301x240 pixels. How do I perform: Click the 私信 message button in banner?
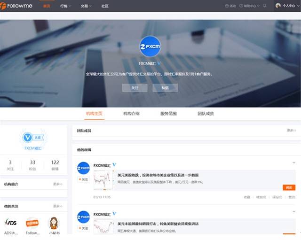click(165, 88)
